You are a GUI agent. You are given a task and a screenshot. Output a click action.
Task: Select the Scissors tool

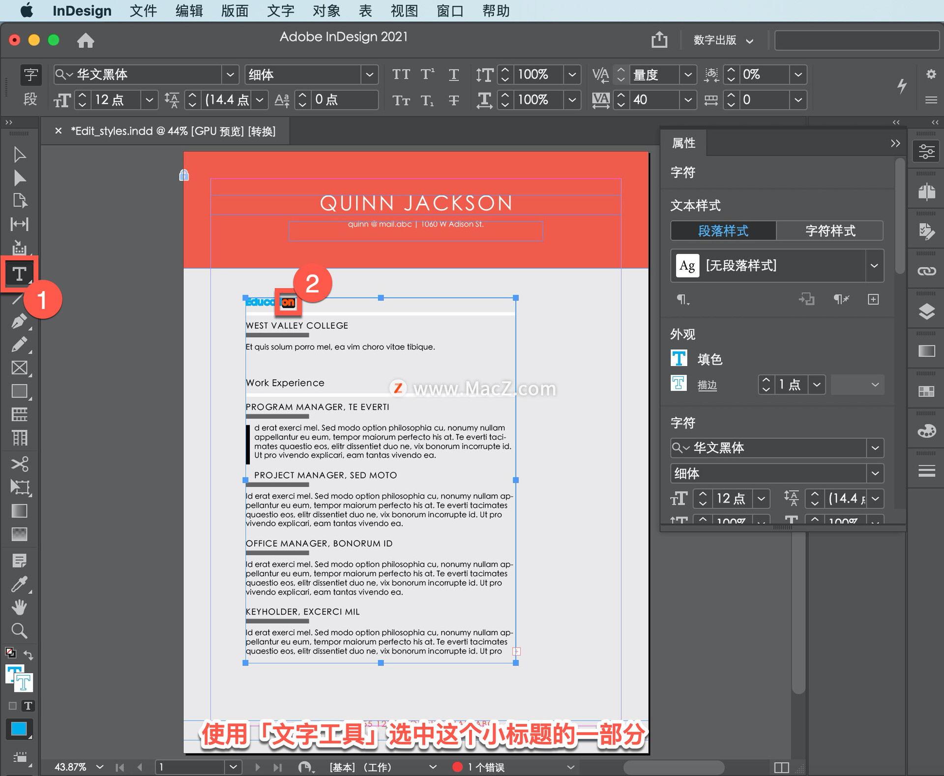tap(19, 464)
